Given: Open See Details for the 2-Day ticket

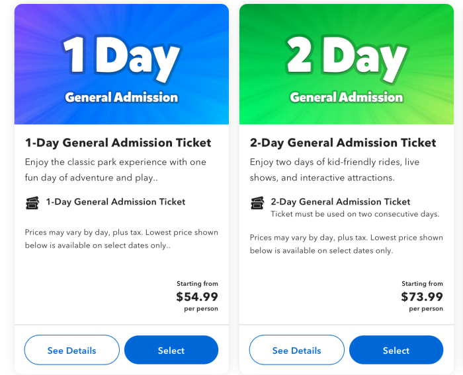Looking at the screenshot, I should click(297, 350).
